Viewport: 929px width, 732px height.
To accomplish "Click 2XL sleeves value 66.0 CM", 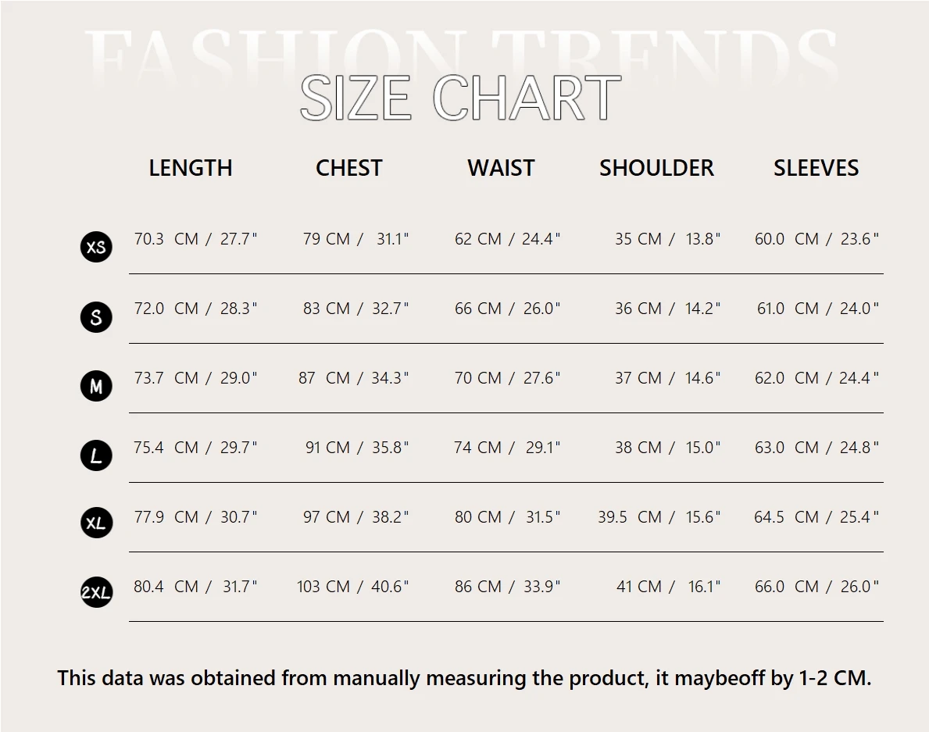I will click(x=786, y=587).
